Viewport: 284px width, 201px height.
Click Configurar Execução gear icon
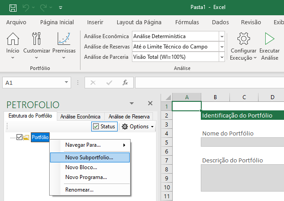pos(244,39)
